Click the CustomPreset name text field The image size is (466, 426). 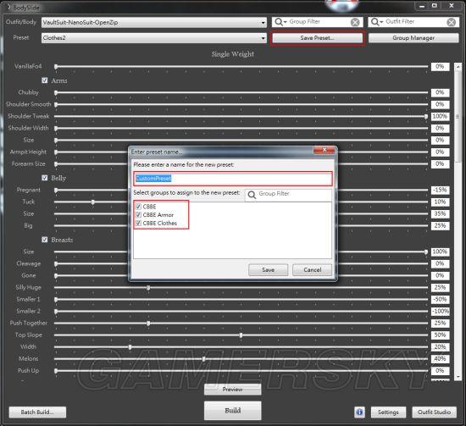coord(233,179)
